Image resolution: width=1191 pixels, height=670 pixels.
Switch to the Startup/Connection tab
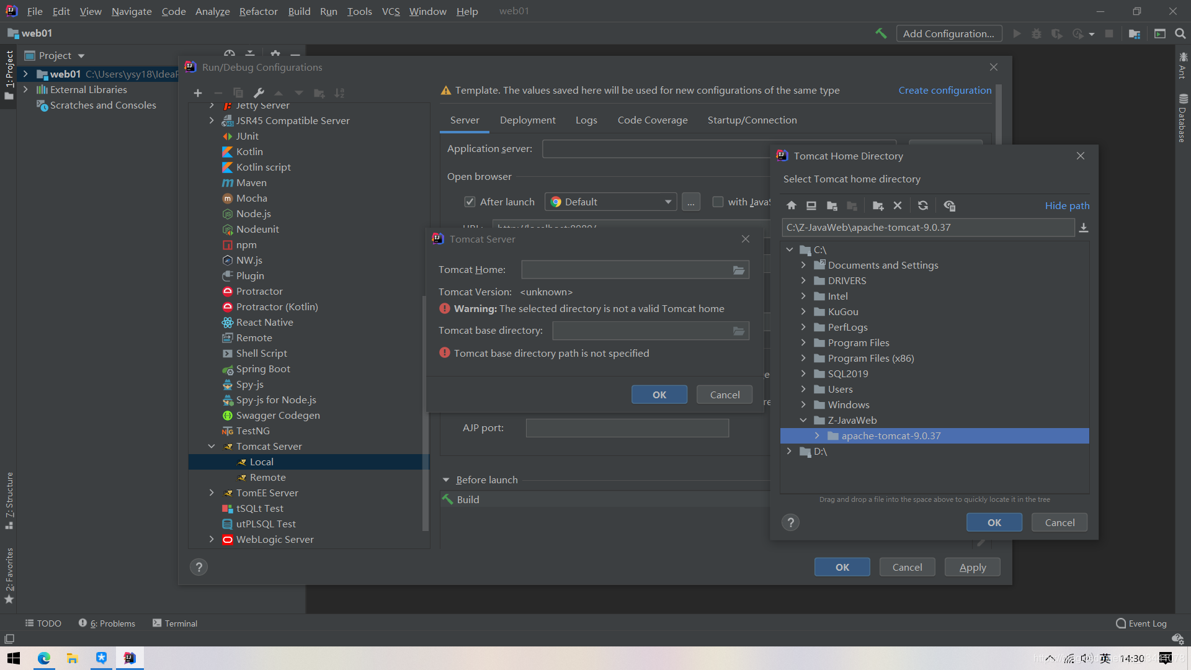click(752, 120)
